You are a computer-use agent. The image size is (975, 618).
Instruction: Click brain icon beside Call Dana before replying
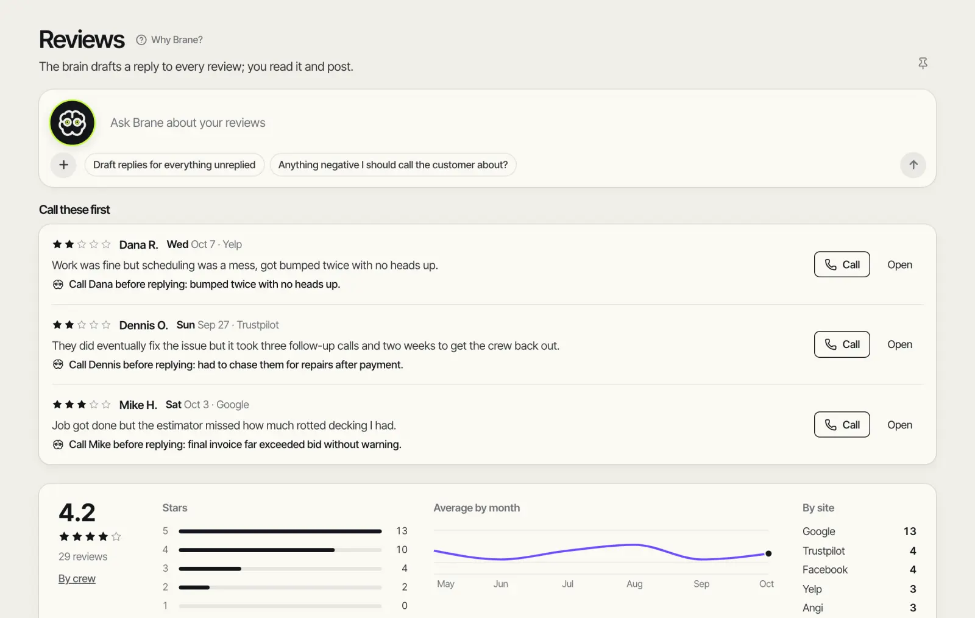tap(58, 285)
